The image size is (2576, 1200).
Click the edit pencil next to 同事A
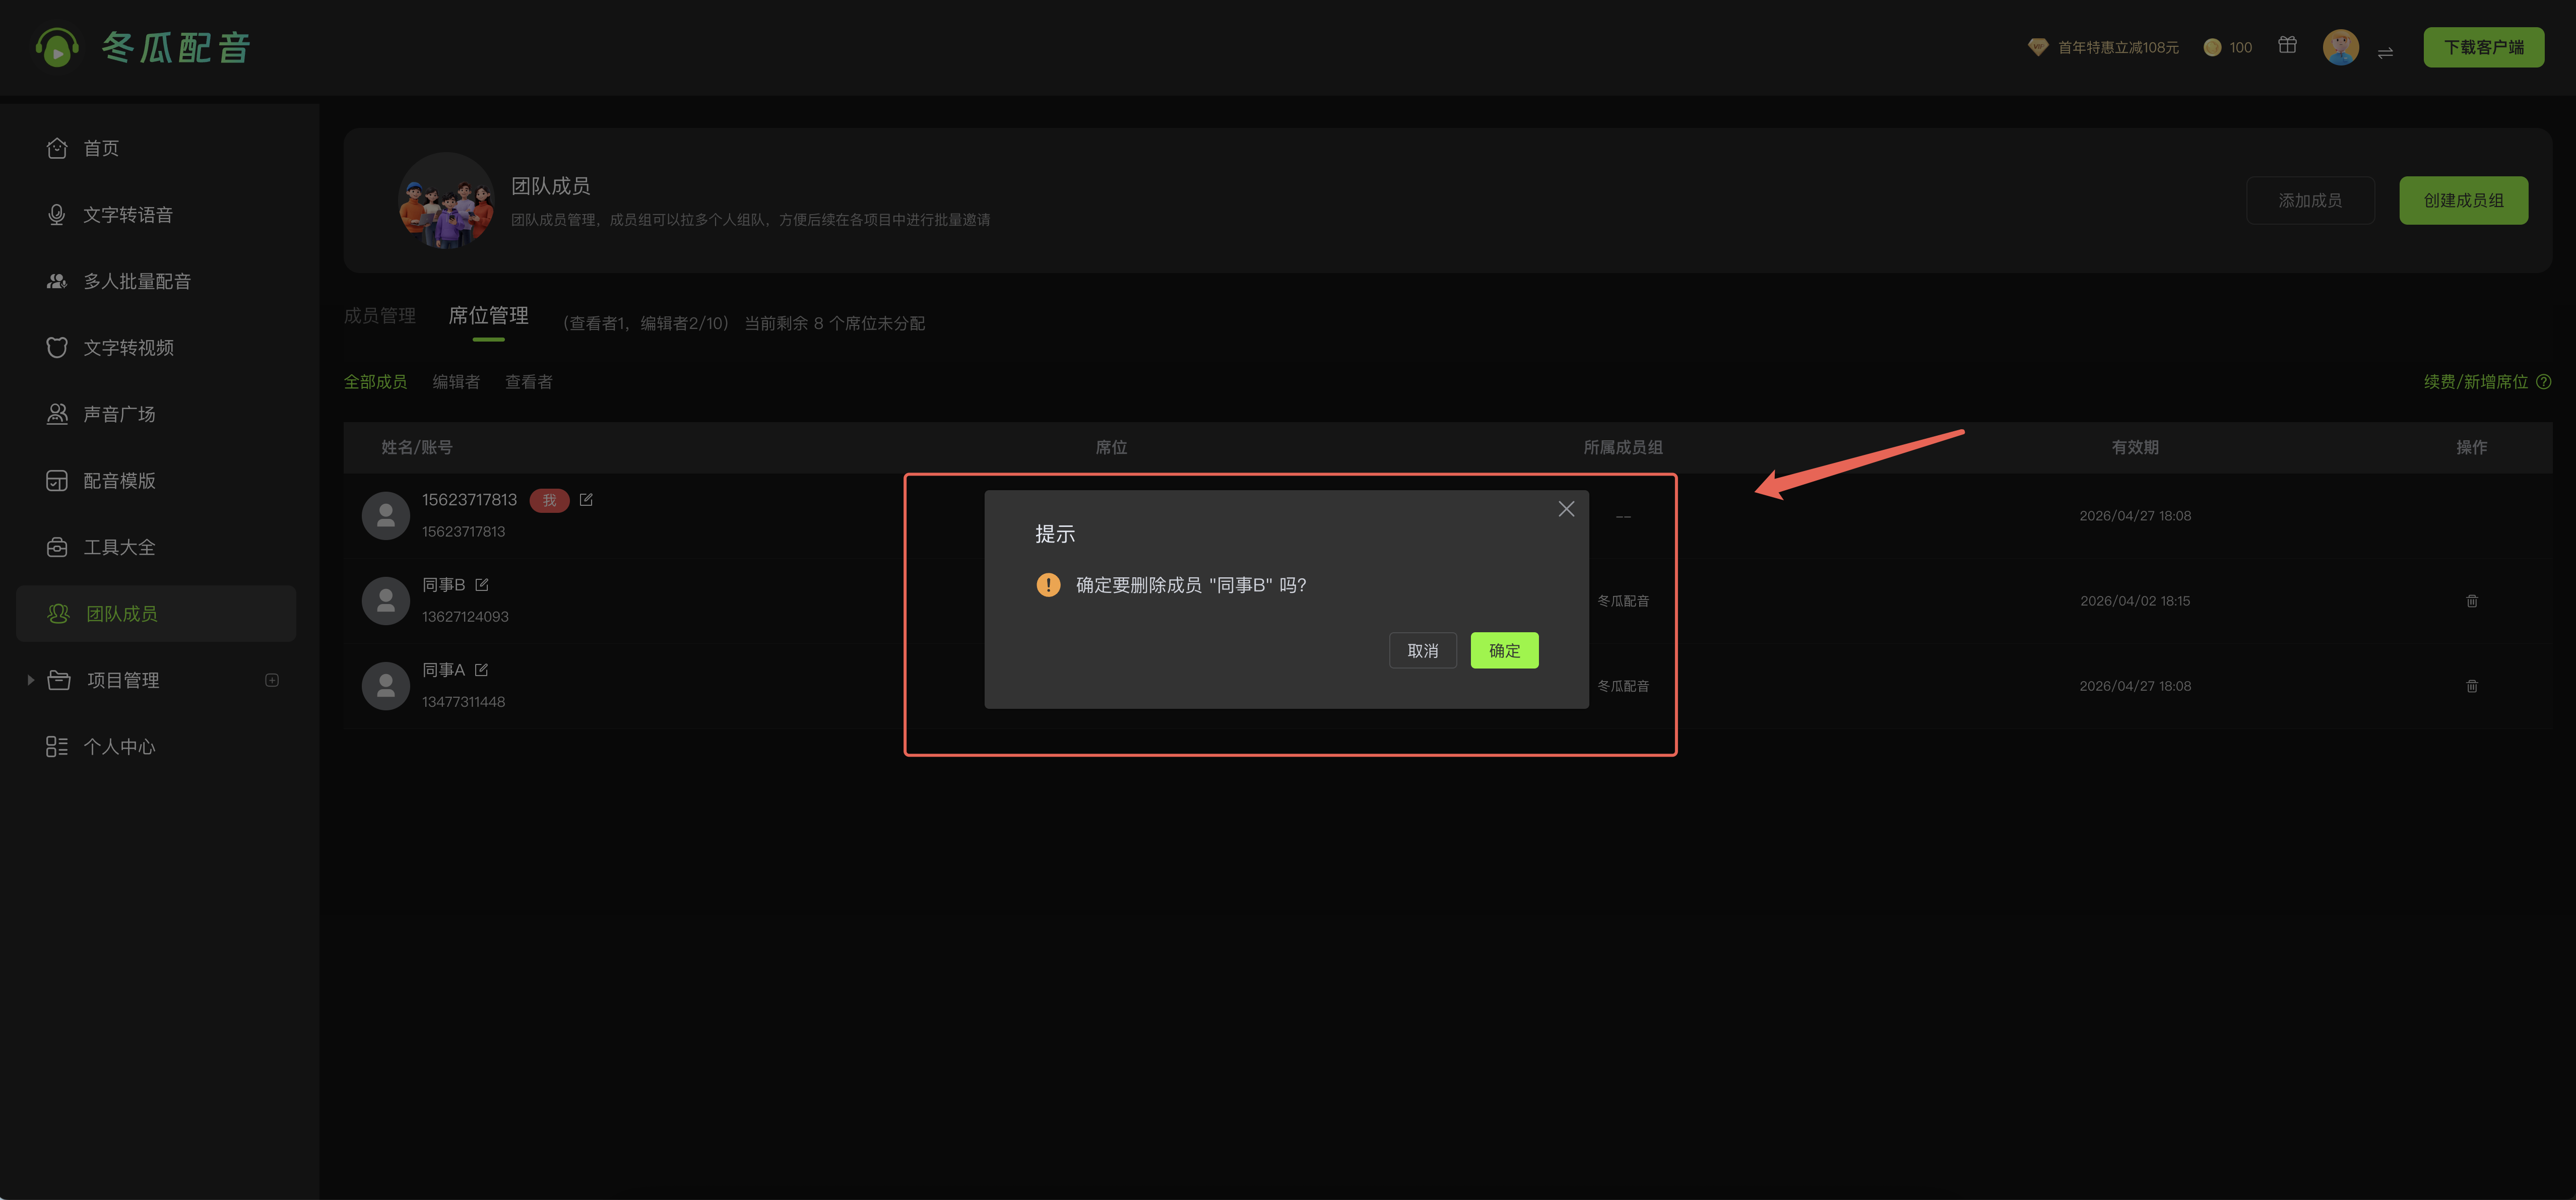[482, 670]
